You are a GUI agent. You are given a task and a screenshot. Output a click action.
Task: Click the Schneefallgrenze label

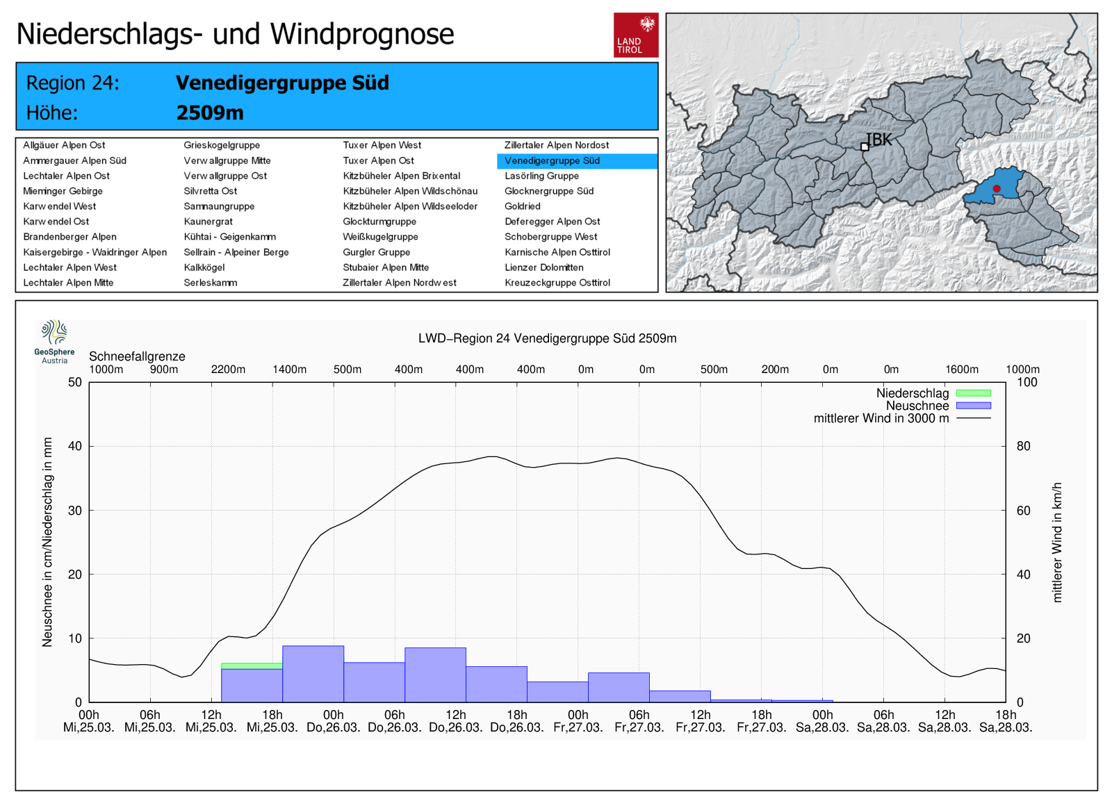click(137, 356)
